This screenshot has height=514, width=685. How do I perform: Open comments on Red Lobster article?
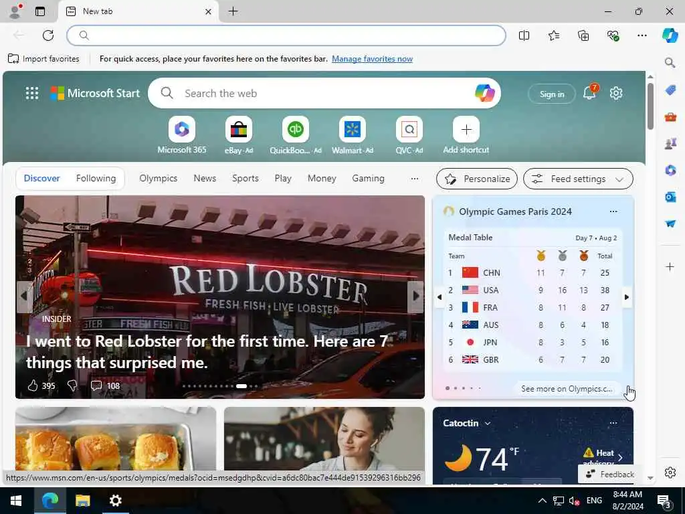pos(105,385)
